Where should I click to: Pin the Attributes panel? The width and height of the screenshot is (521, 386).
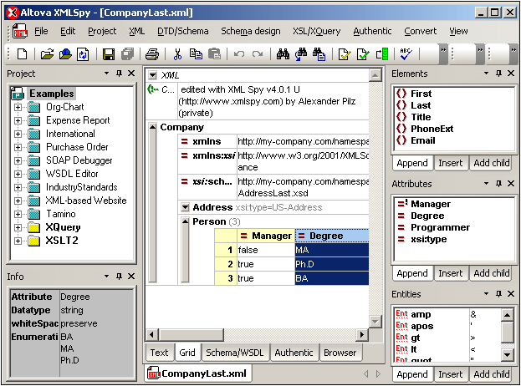498,183
